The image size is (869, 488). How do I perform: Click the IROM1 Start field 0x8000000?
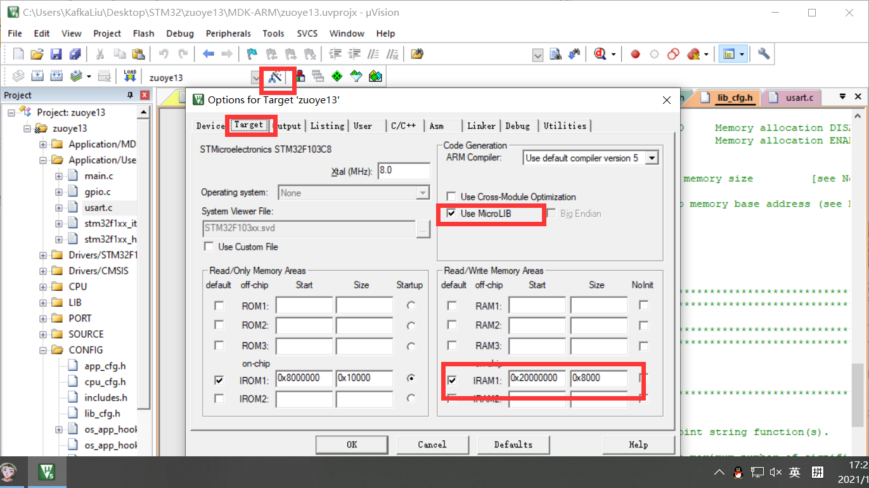(x=304, y=378)
